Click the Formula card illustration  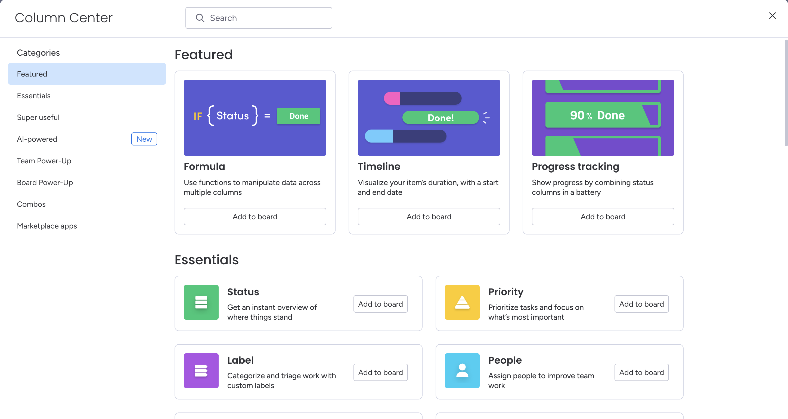255,118
